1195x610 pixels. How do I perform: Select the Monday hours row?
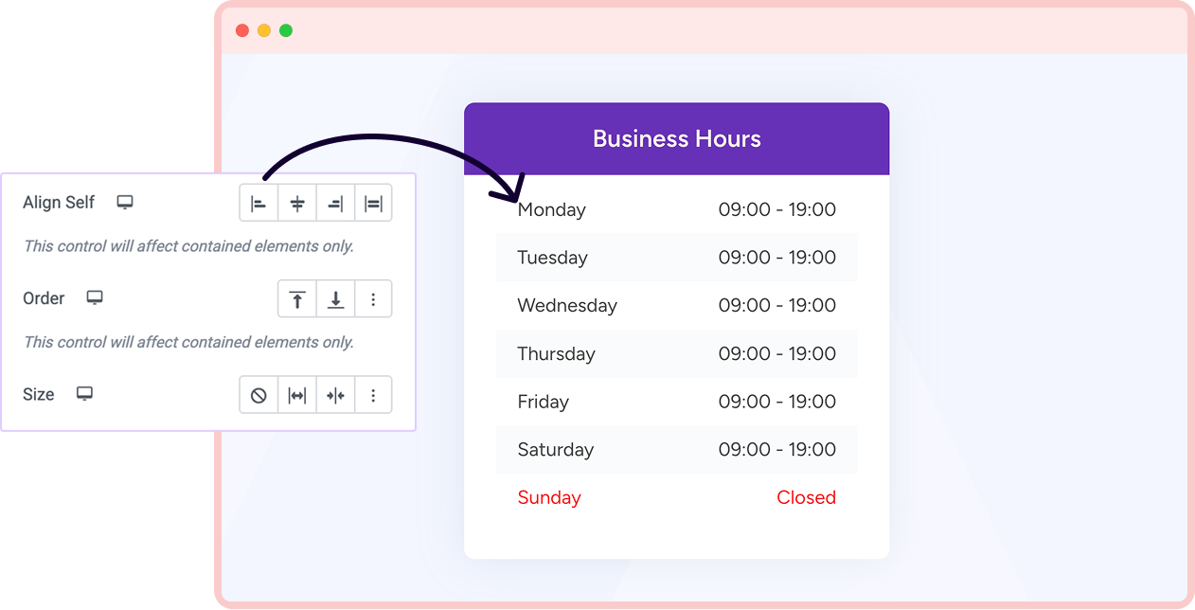coord(676,209)
